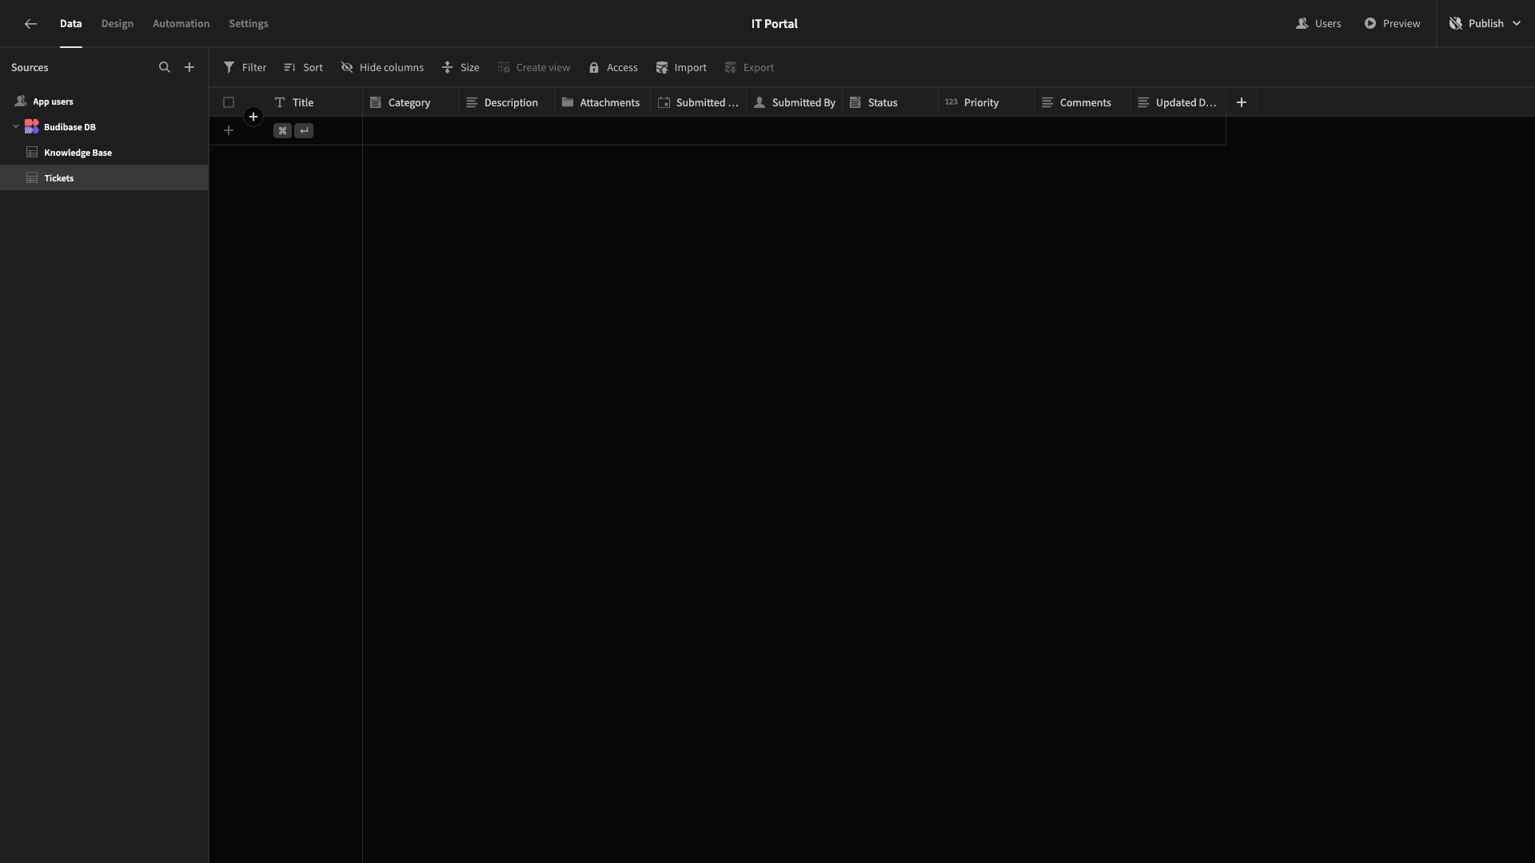Collapse the Budibase DB tree

pos(16,127)
